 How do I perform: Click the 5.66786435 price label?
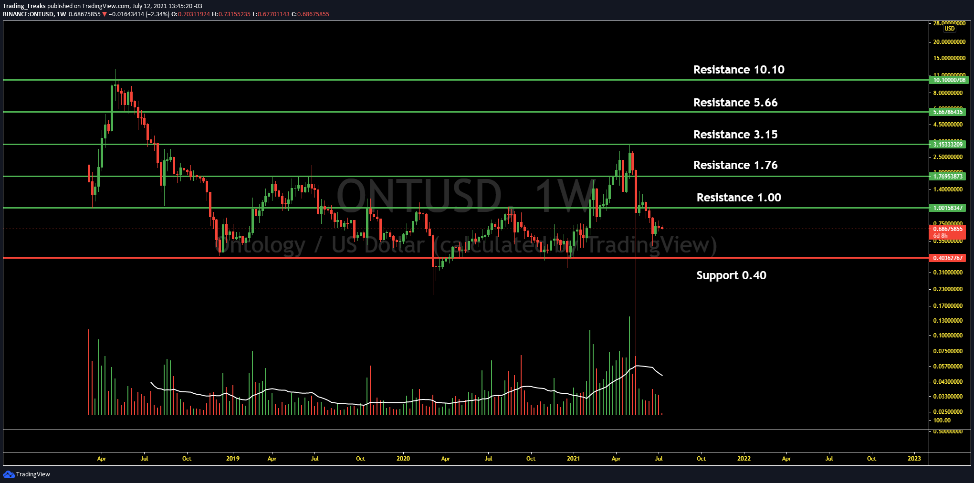(949, 112)
